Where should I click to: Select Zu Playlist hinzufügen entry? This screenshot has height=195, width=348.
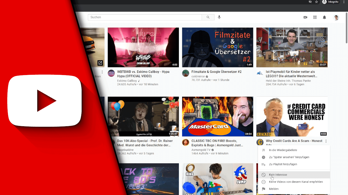[294, 164]
